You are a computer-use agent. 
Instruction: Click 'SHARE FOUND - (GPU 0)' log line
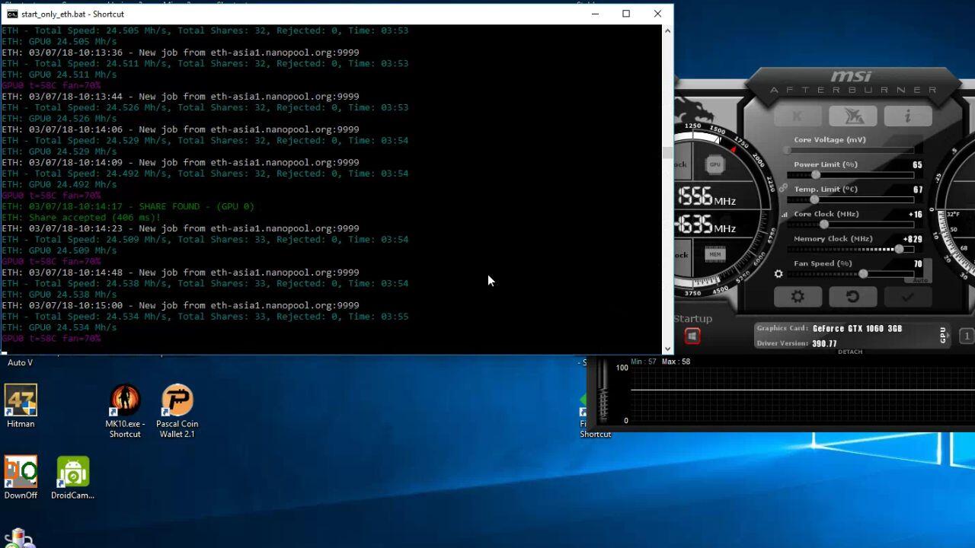click(128, 206)
